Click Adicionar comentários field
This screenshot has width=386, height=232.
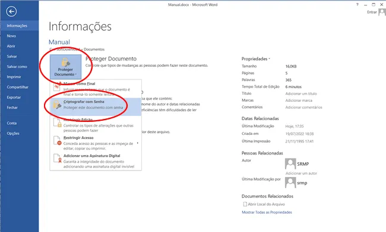[303, 107]
